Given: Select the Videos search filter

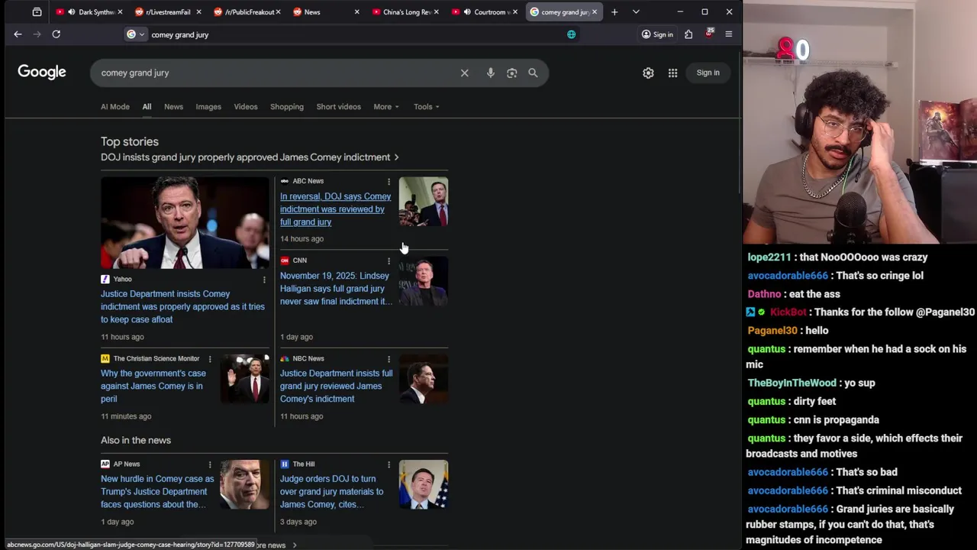Looking at the screenshot, I should click(x=246, y=107).
